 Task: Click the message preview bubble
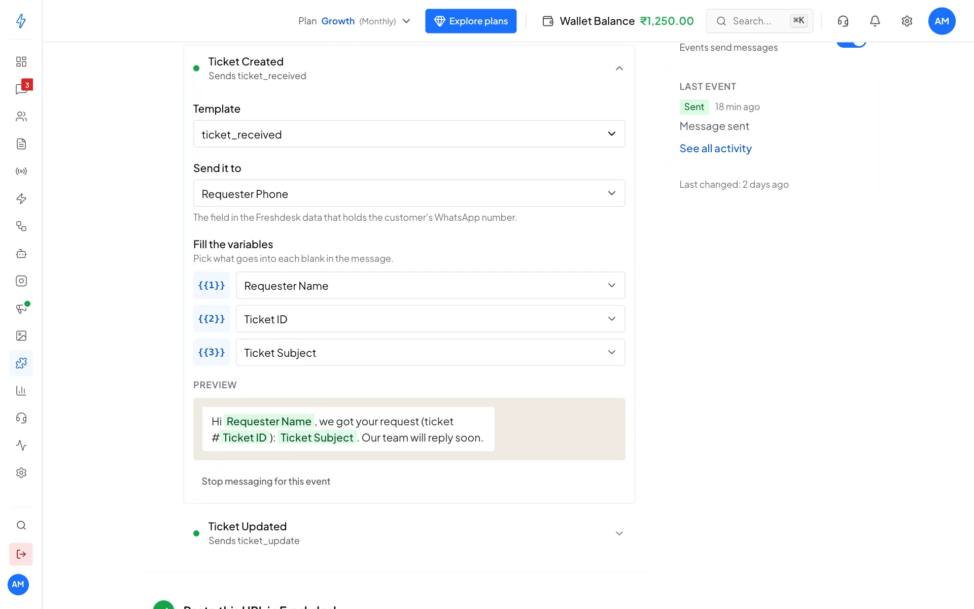point(348,429)
